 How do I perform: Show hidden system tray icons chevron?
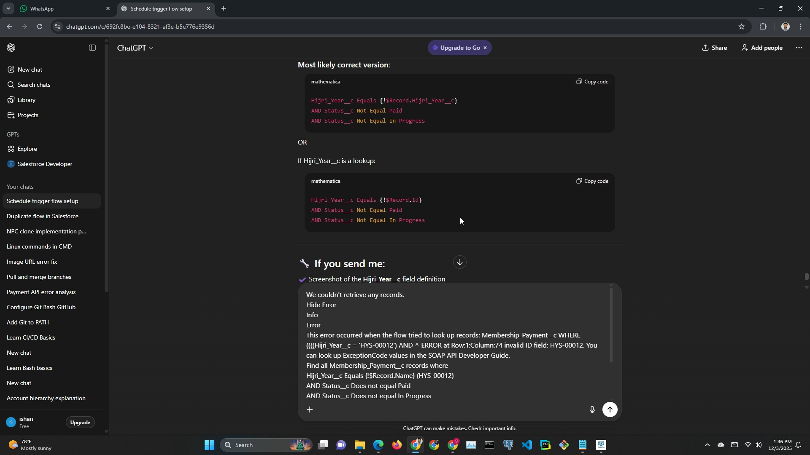click(x=707, y=445)
